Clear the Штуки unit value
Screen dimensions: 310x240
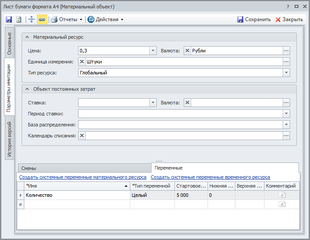coord(82,62)
